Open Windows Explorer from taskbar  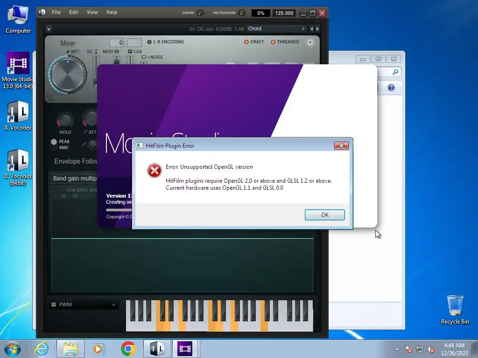point(70,349)
